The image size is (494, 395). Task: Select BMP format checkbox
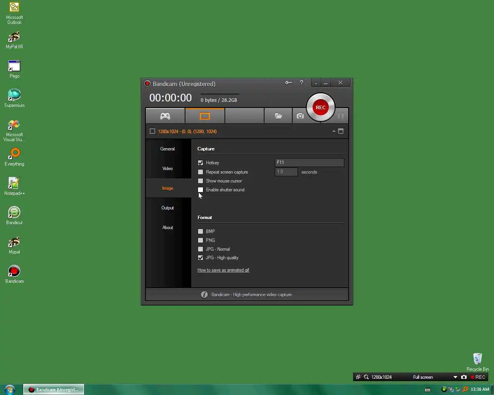[200, 231]
